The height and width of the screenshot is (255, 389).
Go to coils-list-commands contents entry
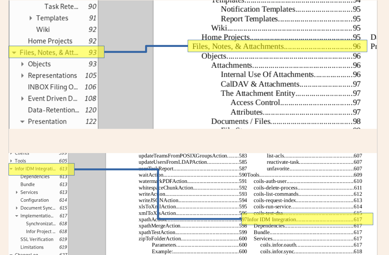click(x=308, y=194)
